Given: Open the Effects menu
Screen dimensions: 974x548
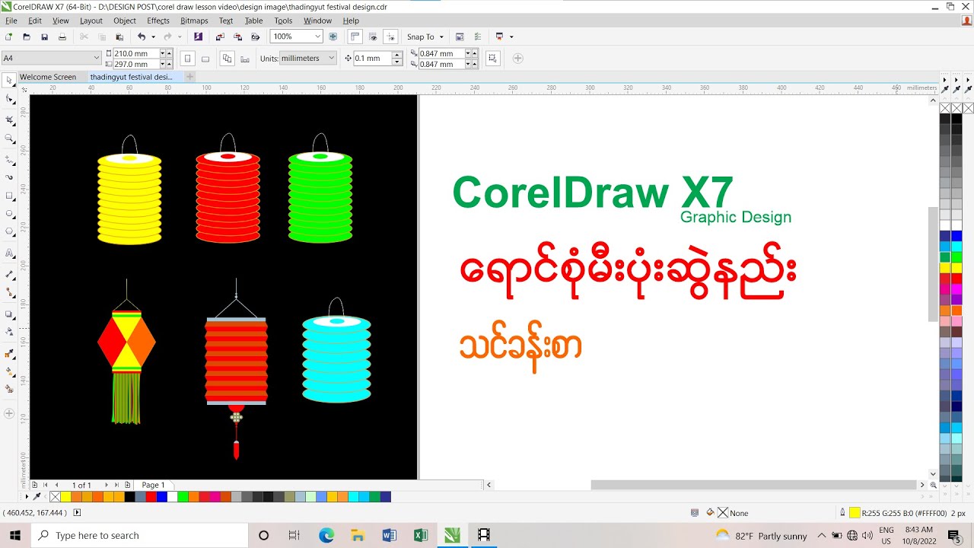Looking at the screenshot, I should [x=158, y=21].
